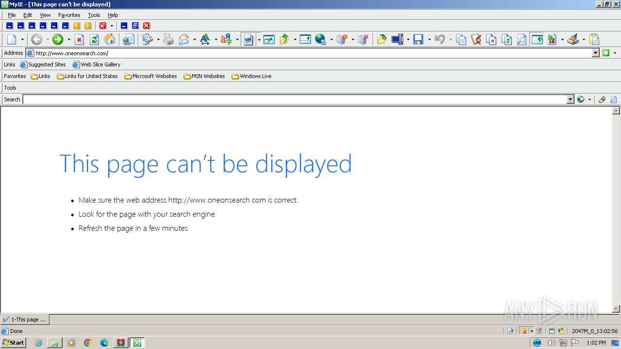The image size is (621, 349).
Task: Click the magnifier page preview icon
Action: [522, 39]
